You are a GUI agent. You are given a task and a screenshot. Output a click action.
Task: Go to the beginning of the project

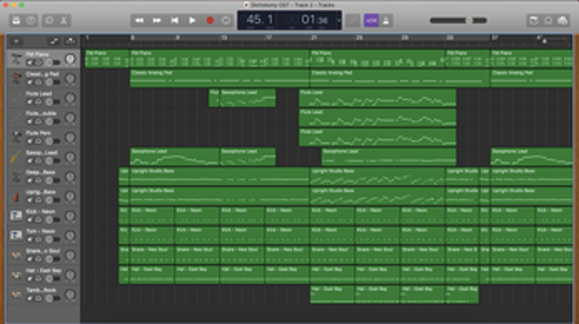click(175, 20)
